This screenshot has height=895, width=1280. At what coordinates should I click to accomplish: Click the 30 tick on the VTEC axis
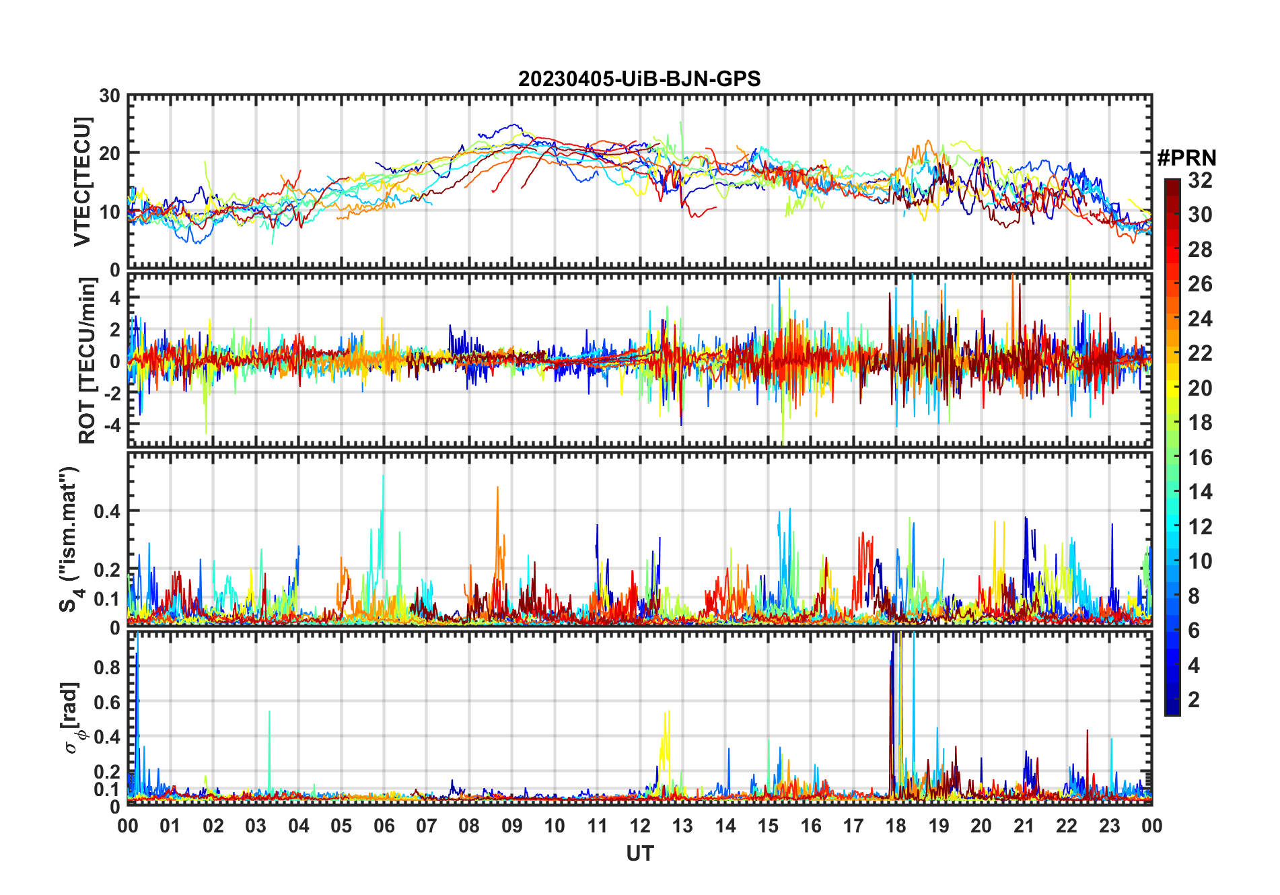click(x=110, y=96)
